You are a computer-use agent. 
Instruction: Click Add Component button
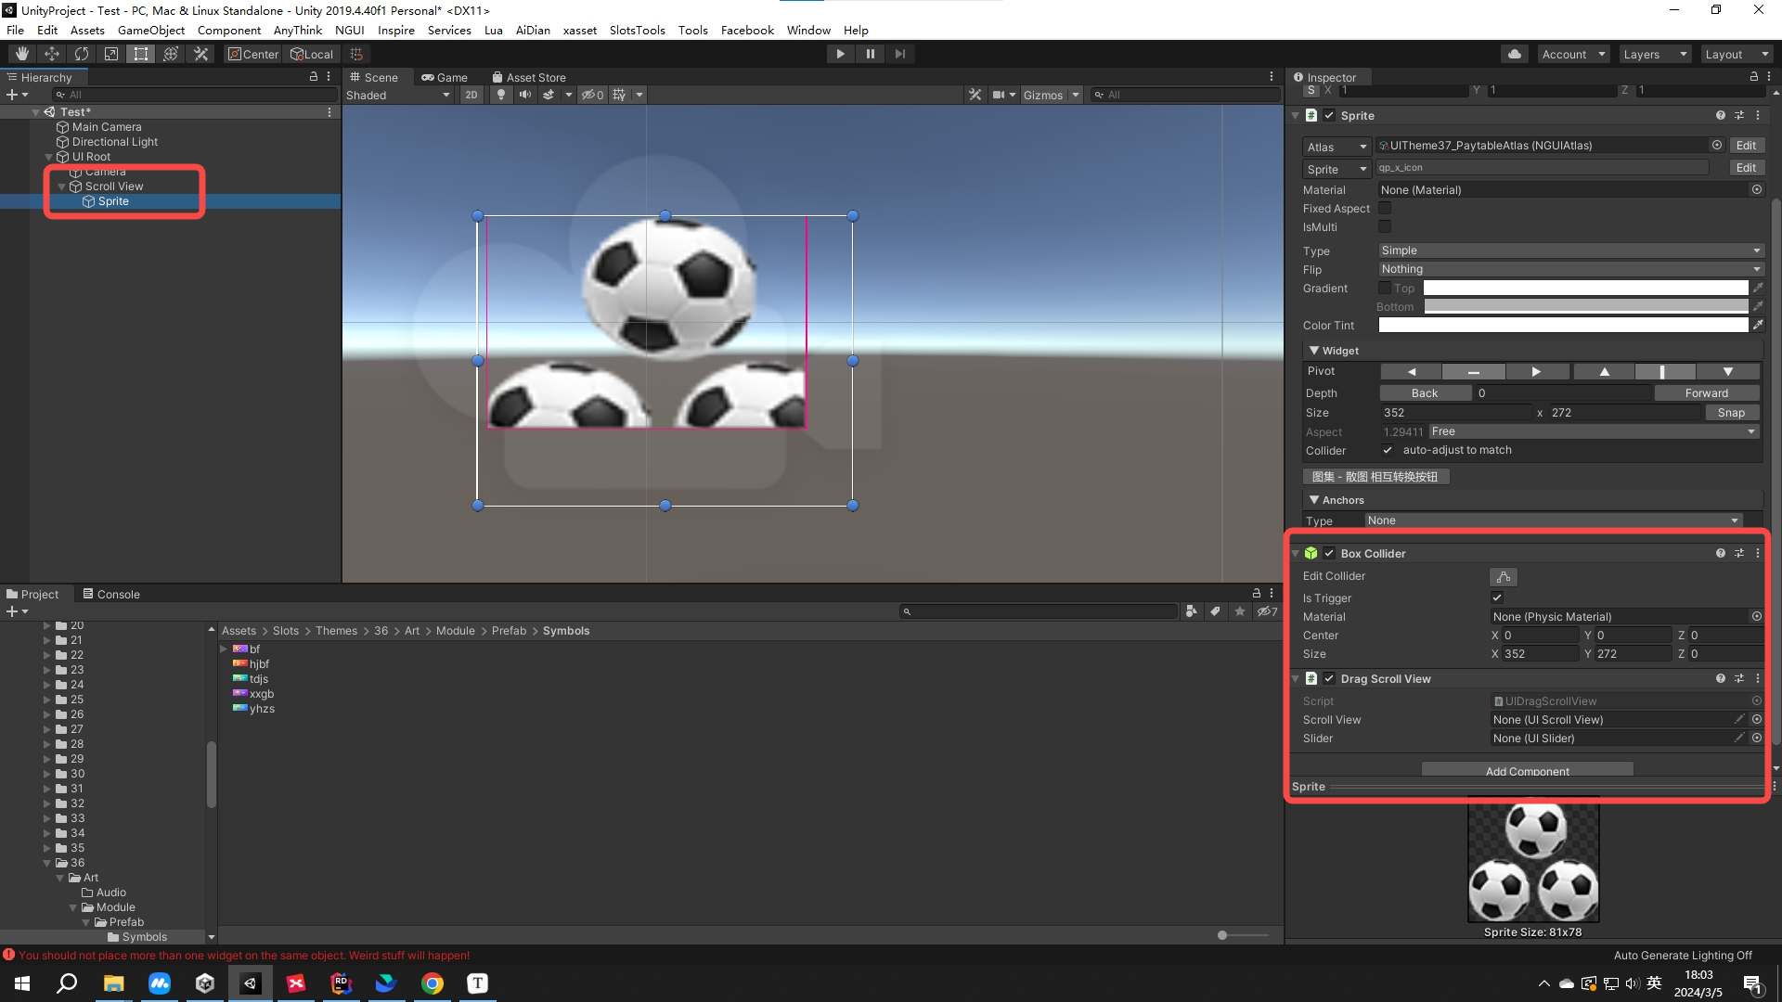[1527, 771]
